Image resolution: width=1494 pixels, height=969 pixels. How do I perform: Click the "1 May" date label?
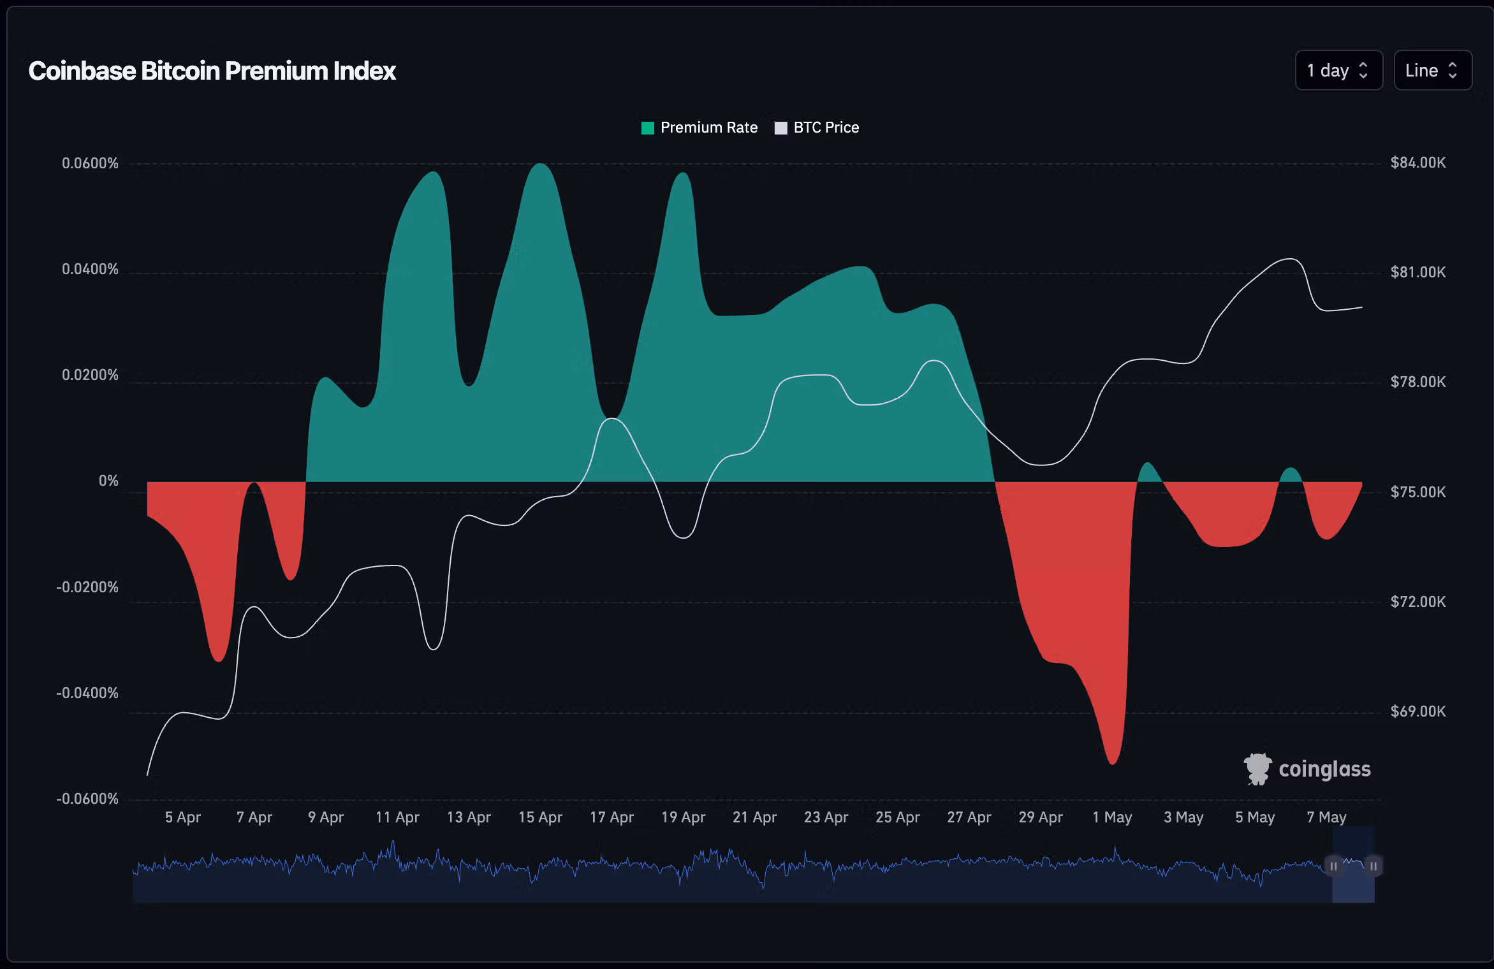[x=1112, y=817]
